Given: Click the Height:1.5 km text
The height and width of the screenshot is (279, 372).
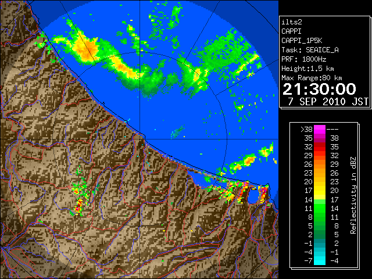Looking at the screenshot, I should coord(307,69).
